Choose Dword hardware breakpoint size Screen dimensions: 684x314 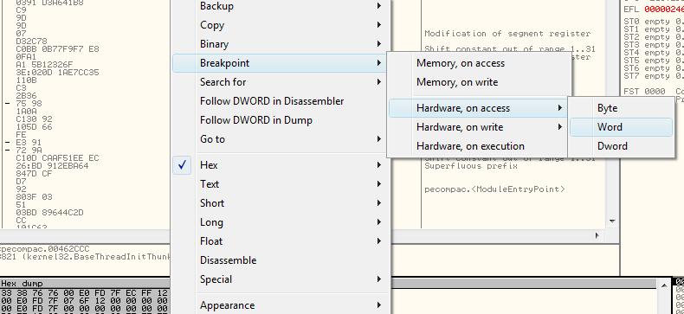[621, 146]
